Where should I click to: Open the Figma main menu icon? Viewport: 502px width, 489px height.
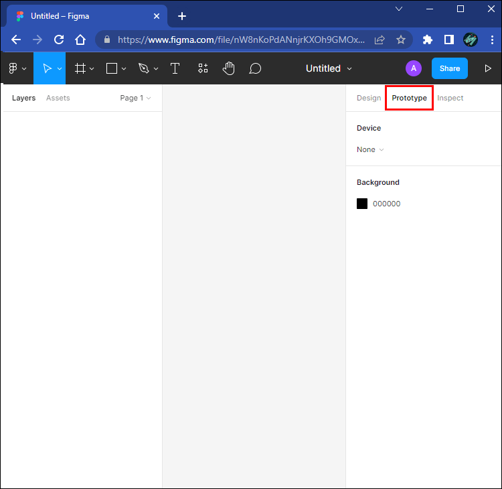13,68
